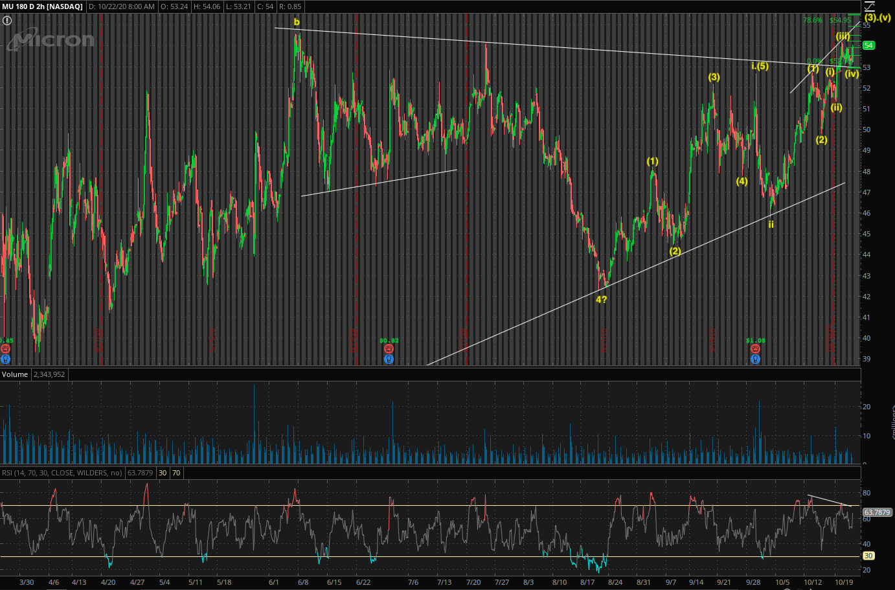Click the RSI value 63.7879 axis bubble
Image resolution: width=895 pixels, height=590 pixels.
tap(877, 512)
